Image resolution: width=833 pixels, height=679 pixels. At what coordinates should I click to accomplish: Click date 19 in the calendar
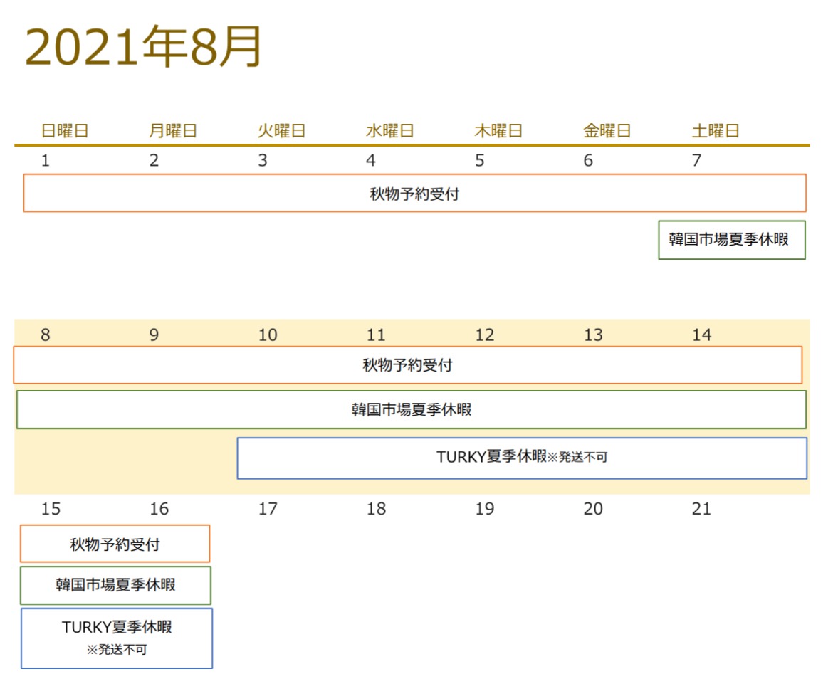pos(485,509)
